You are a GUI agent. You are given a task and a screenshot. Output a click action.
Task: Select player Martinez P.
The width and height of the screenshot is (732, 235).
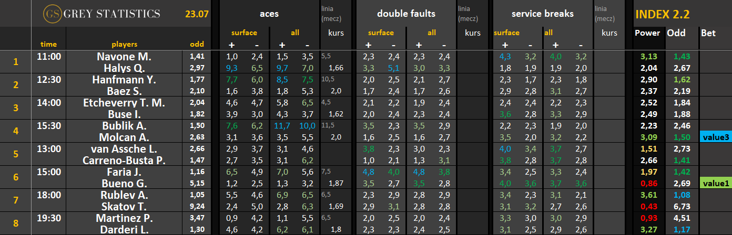124,218
